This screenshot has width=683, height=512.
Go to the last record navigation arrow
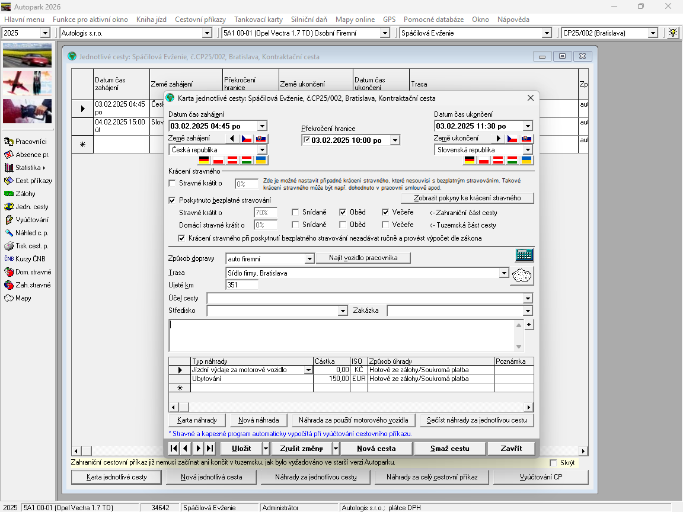(209, 449)
